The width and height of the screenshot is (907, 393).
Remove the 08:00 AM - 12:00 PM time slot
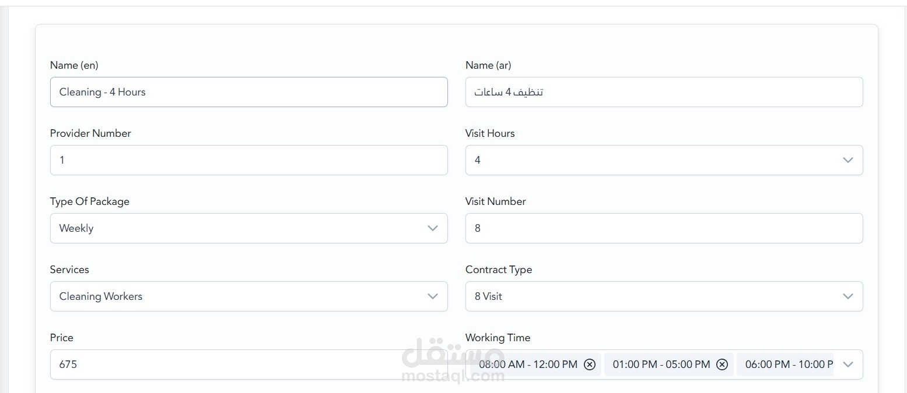click(x=590, y=364)
